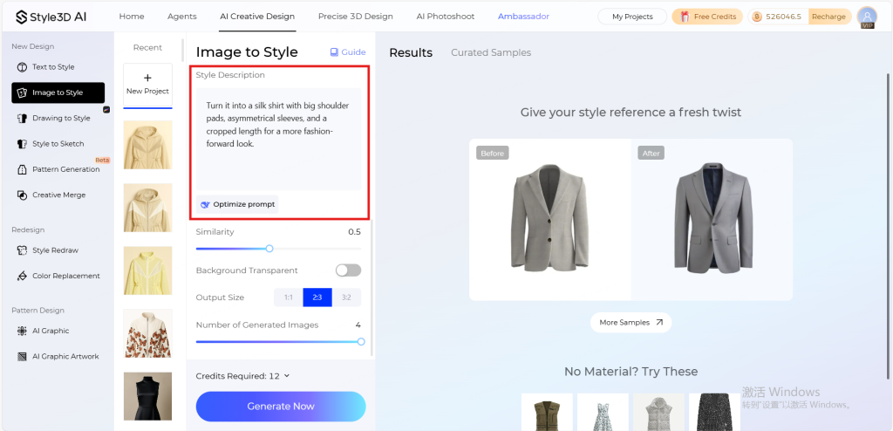This screenshot has height=431, width=893.
Task: Click the Generate Now button
Action: pyautogui.click(x=281, y=407)
